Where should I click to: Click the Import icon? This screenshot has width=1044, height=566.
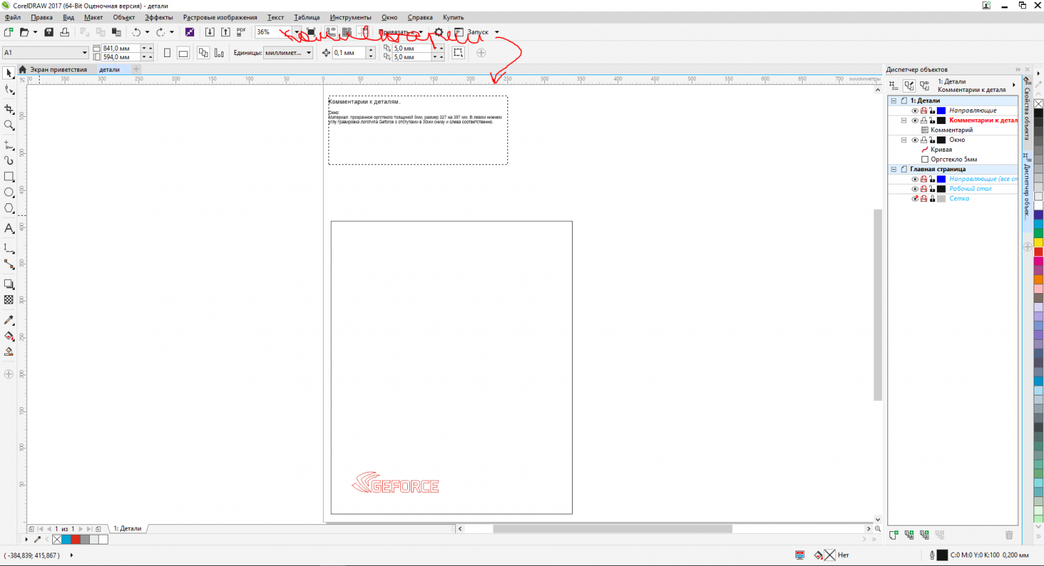click(x=209, y=32)
